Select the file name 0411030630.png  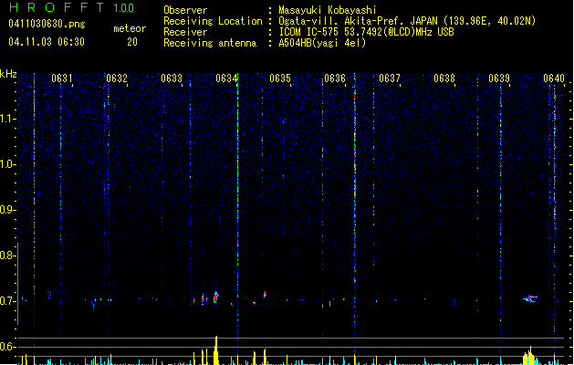point(47,24)
